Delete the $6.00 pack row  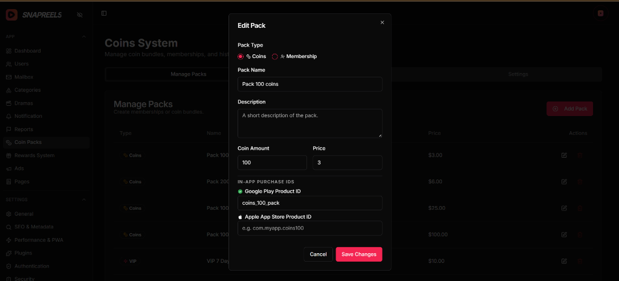point(580,181)
